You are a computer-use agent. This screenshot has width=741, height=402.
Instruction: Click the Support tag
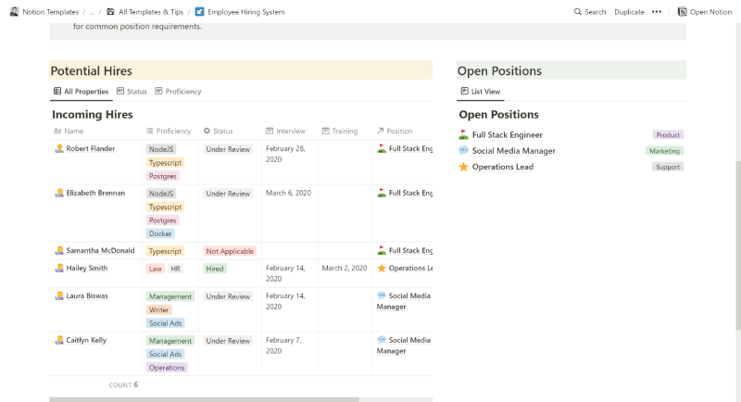(x=668, y=168)
